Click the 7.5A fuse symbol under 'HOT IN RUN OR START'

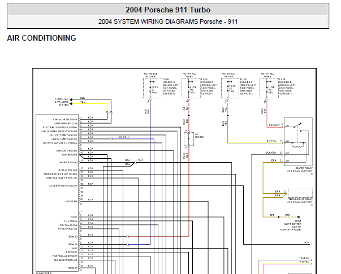(150, 89)
